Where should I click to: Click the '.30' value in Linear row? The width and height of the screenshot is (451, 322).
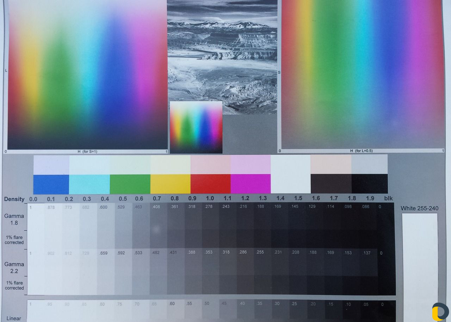[277, 303]
